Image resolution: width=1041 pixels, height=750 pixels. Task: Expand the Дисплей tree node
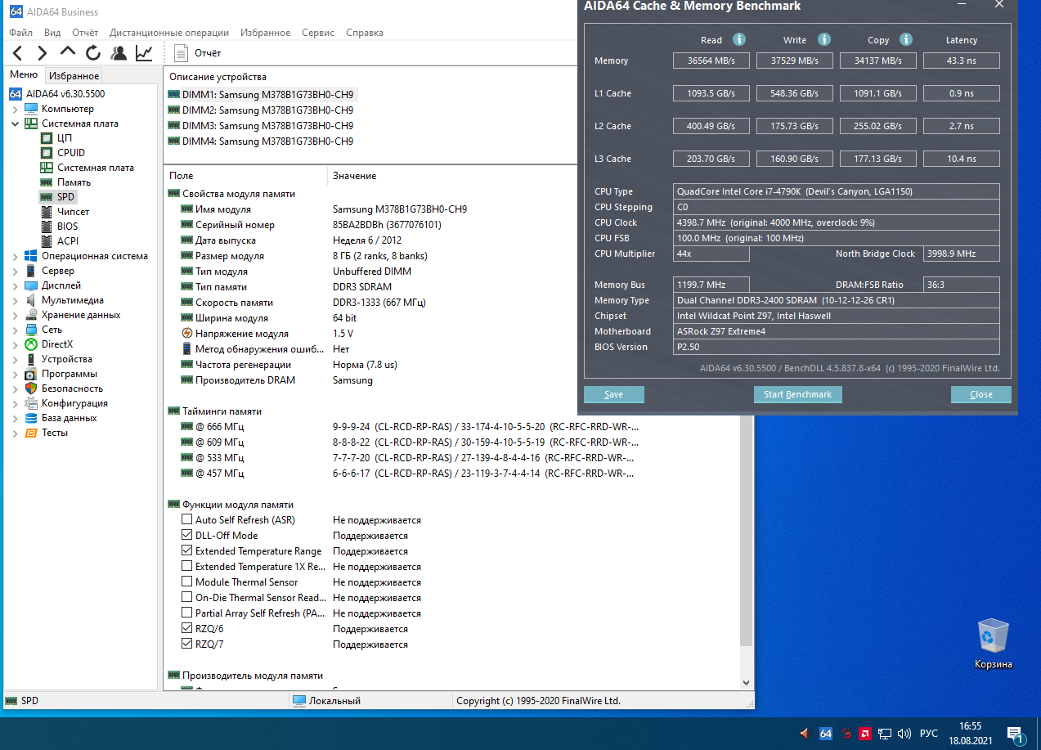(15, 285)
